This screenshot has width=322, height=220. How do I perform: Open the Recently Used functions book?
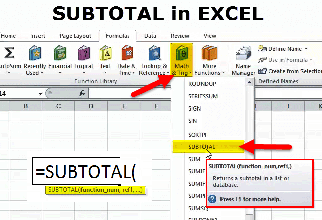pos(35,53)
